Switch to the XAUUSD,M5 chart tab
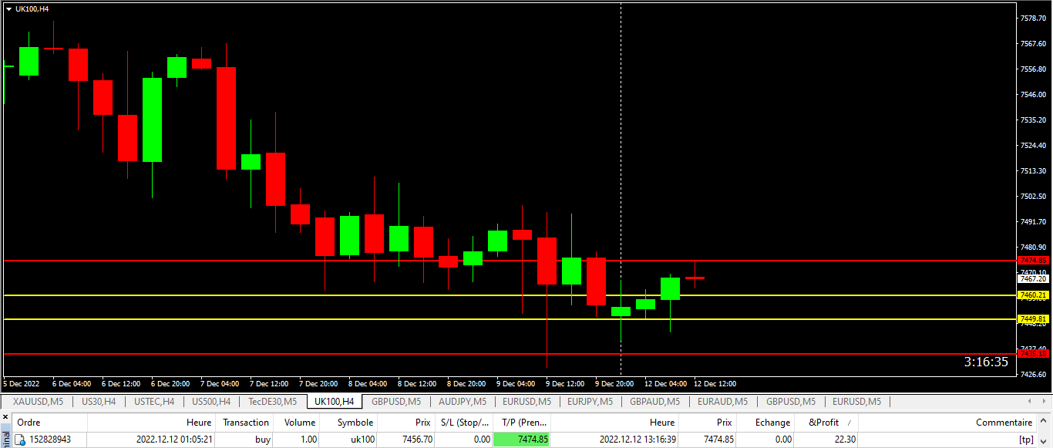Viewport: 1053px width, 448px height. pyautogui.click(x=38, y=402)
